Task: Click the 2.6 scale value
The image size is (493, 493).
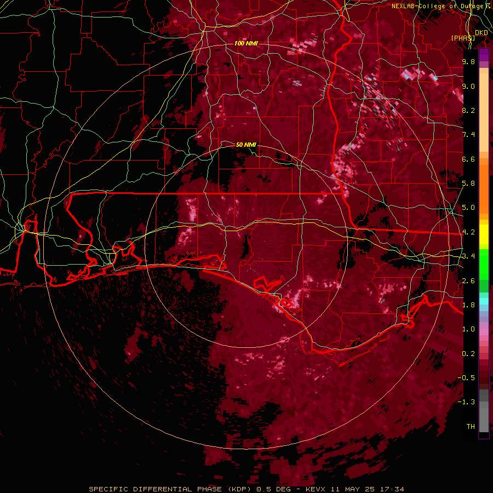Action: click(468, 281)
